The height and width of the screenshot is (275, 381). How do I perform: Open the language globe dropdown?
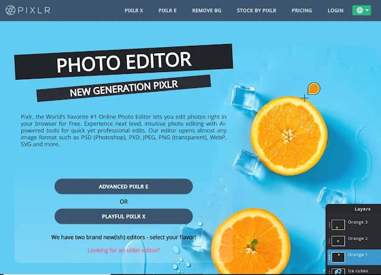[361, 11]
